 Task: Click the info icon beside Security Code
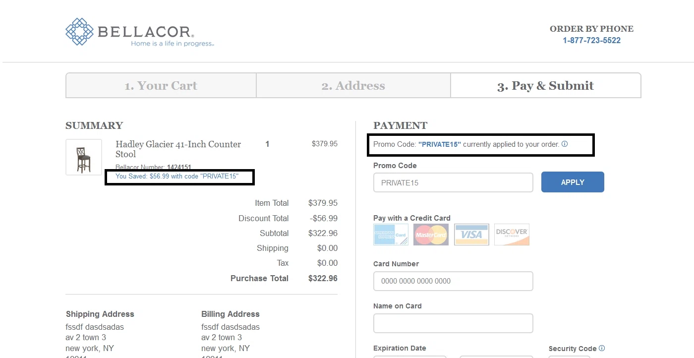[x=602, y=348]
